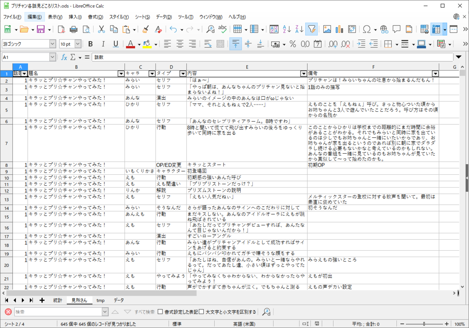
Task: Open the ファイル(F) menu
Action: tap(12, 17)
